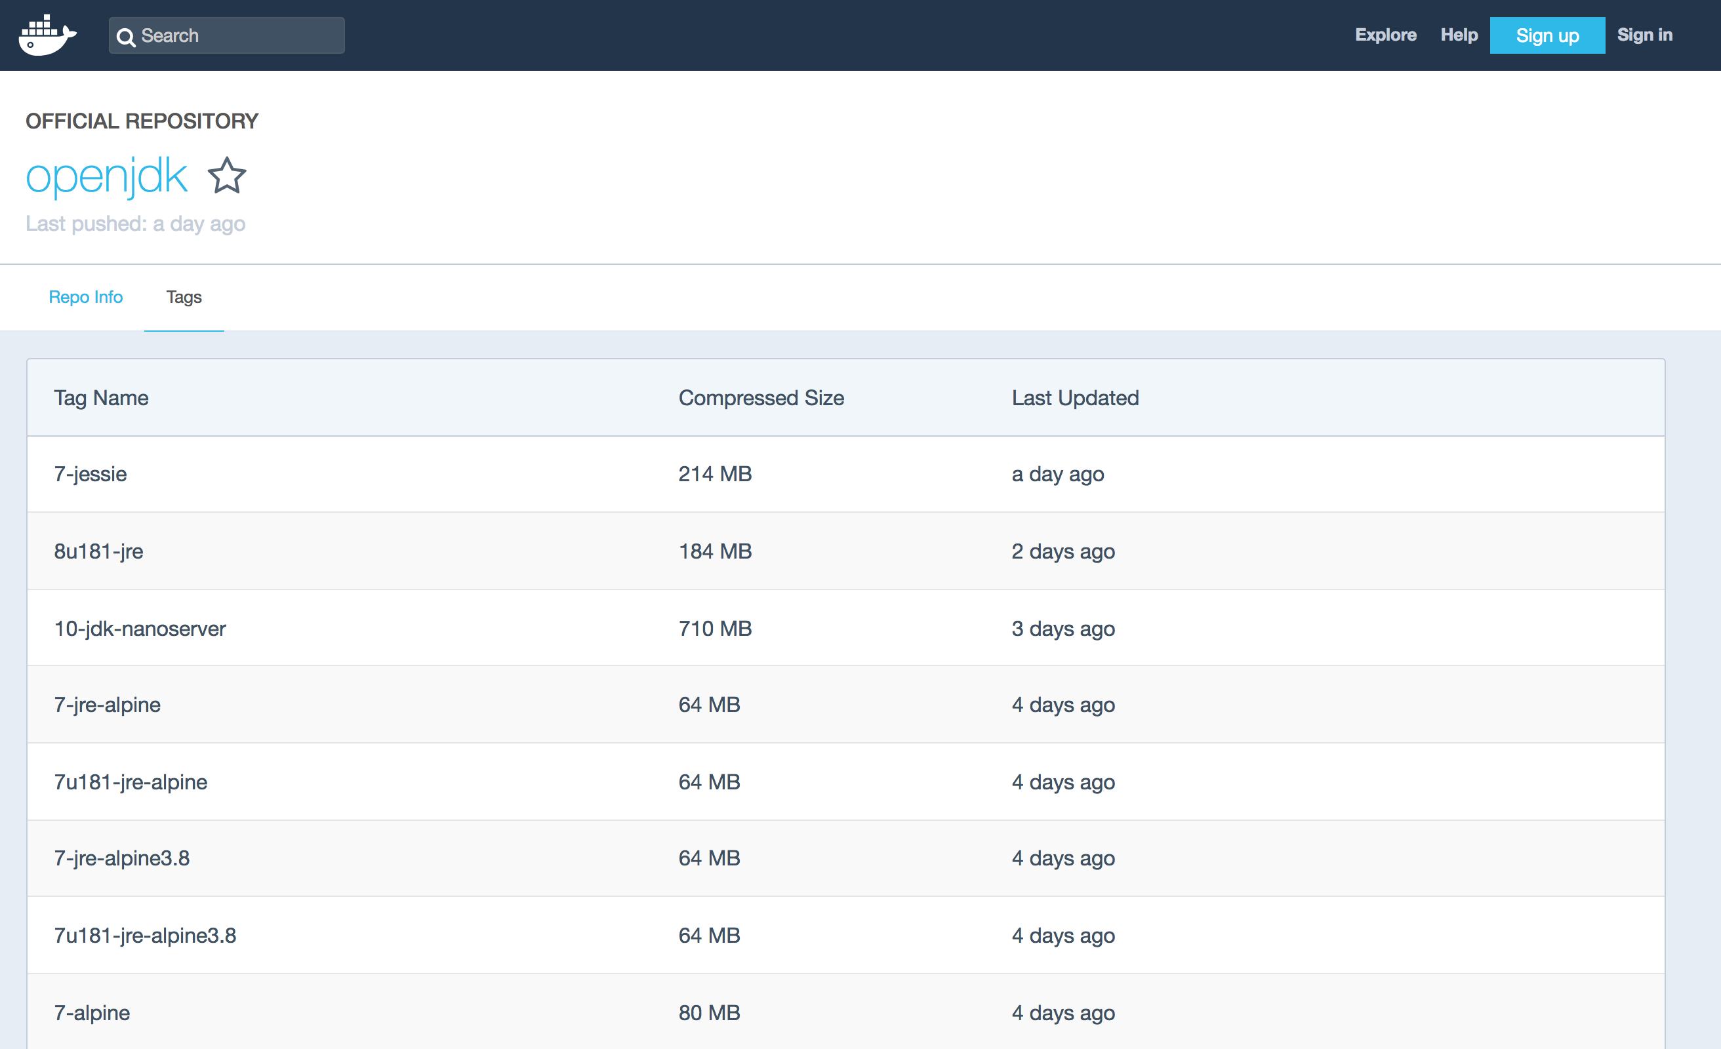
Task: Click the OFFICIAL REPOSITORY heading
Action: click(x=142, y=121)
